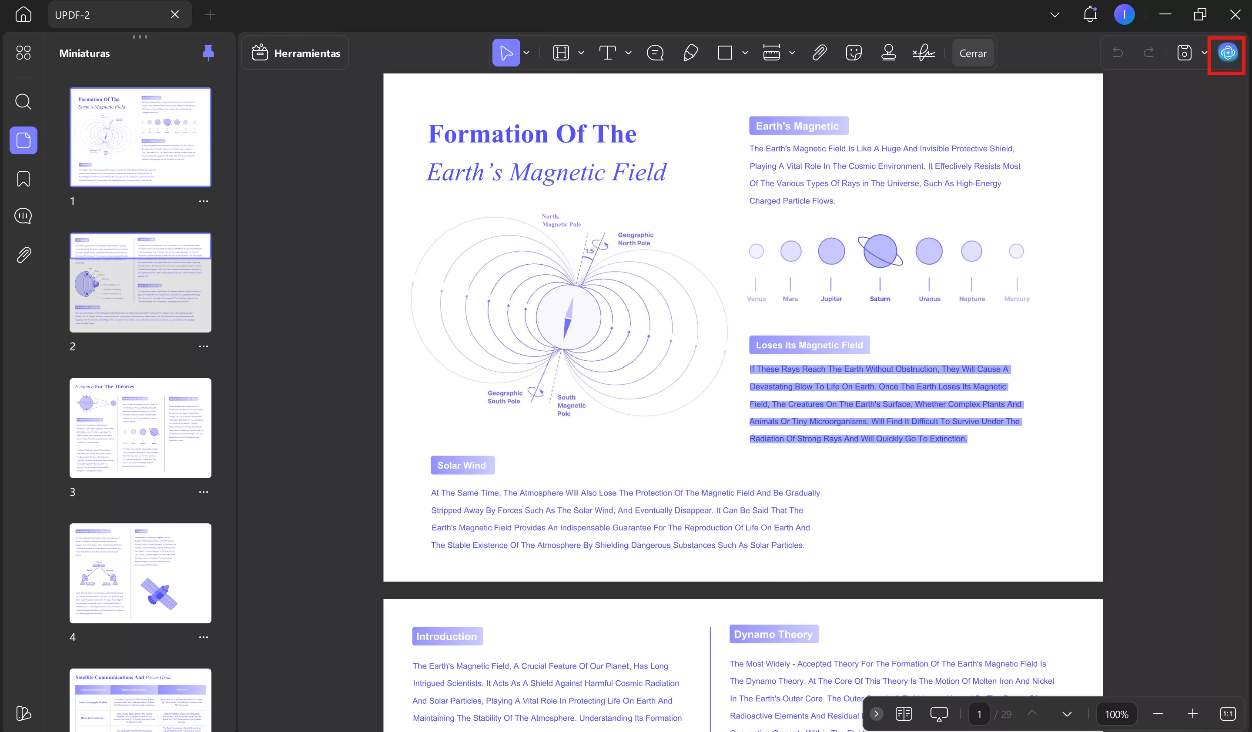1252x732 pixels.
Task: Go to the next page arrow
Action: (x=1067, y=714)
